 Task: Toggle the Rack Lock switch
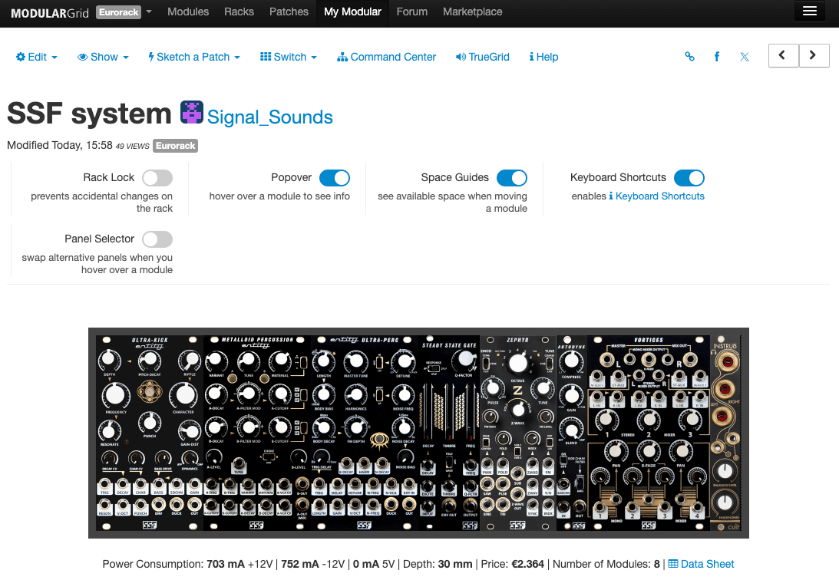pyautogui.click(x=157, y=178)
